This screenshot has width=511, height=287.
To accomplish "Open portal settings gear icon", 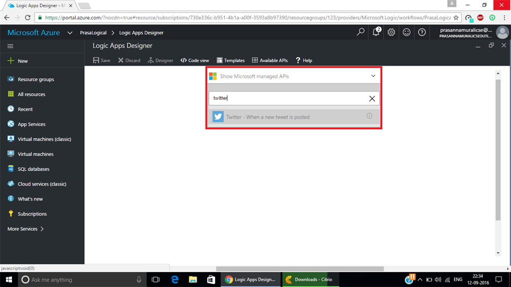I will (x=391, y=32).
